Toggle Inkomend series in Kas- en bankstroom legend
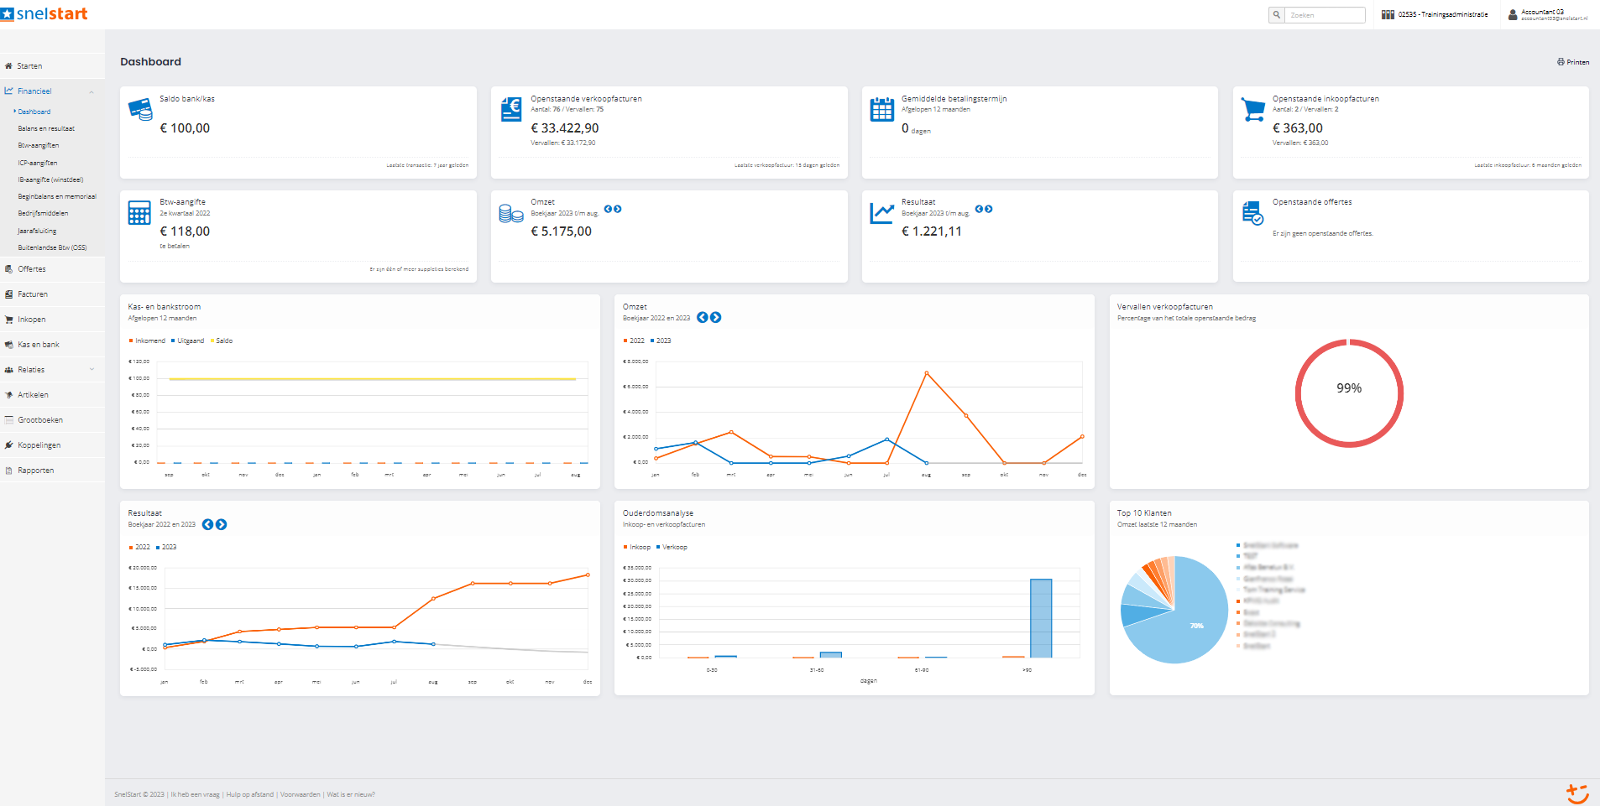 coord(147,341)
